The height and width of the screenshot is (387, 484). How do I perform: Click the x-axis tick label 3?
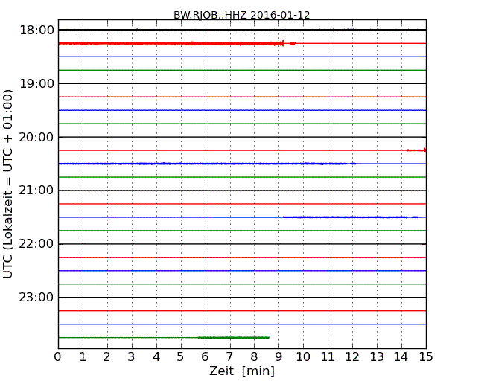tap(132, 356)
